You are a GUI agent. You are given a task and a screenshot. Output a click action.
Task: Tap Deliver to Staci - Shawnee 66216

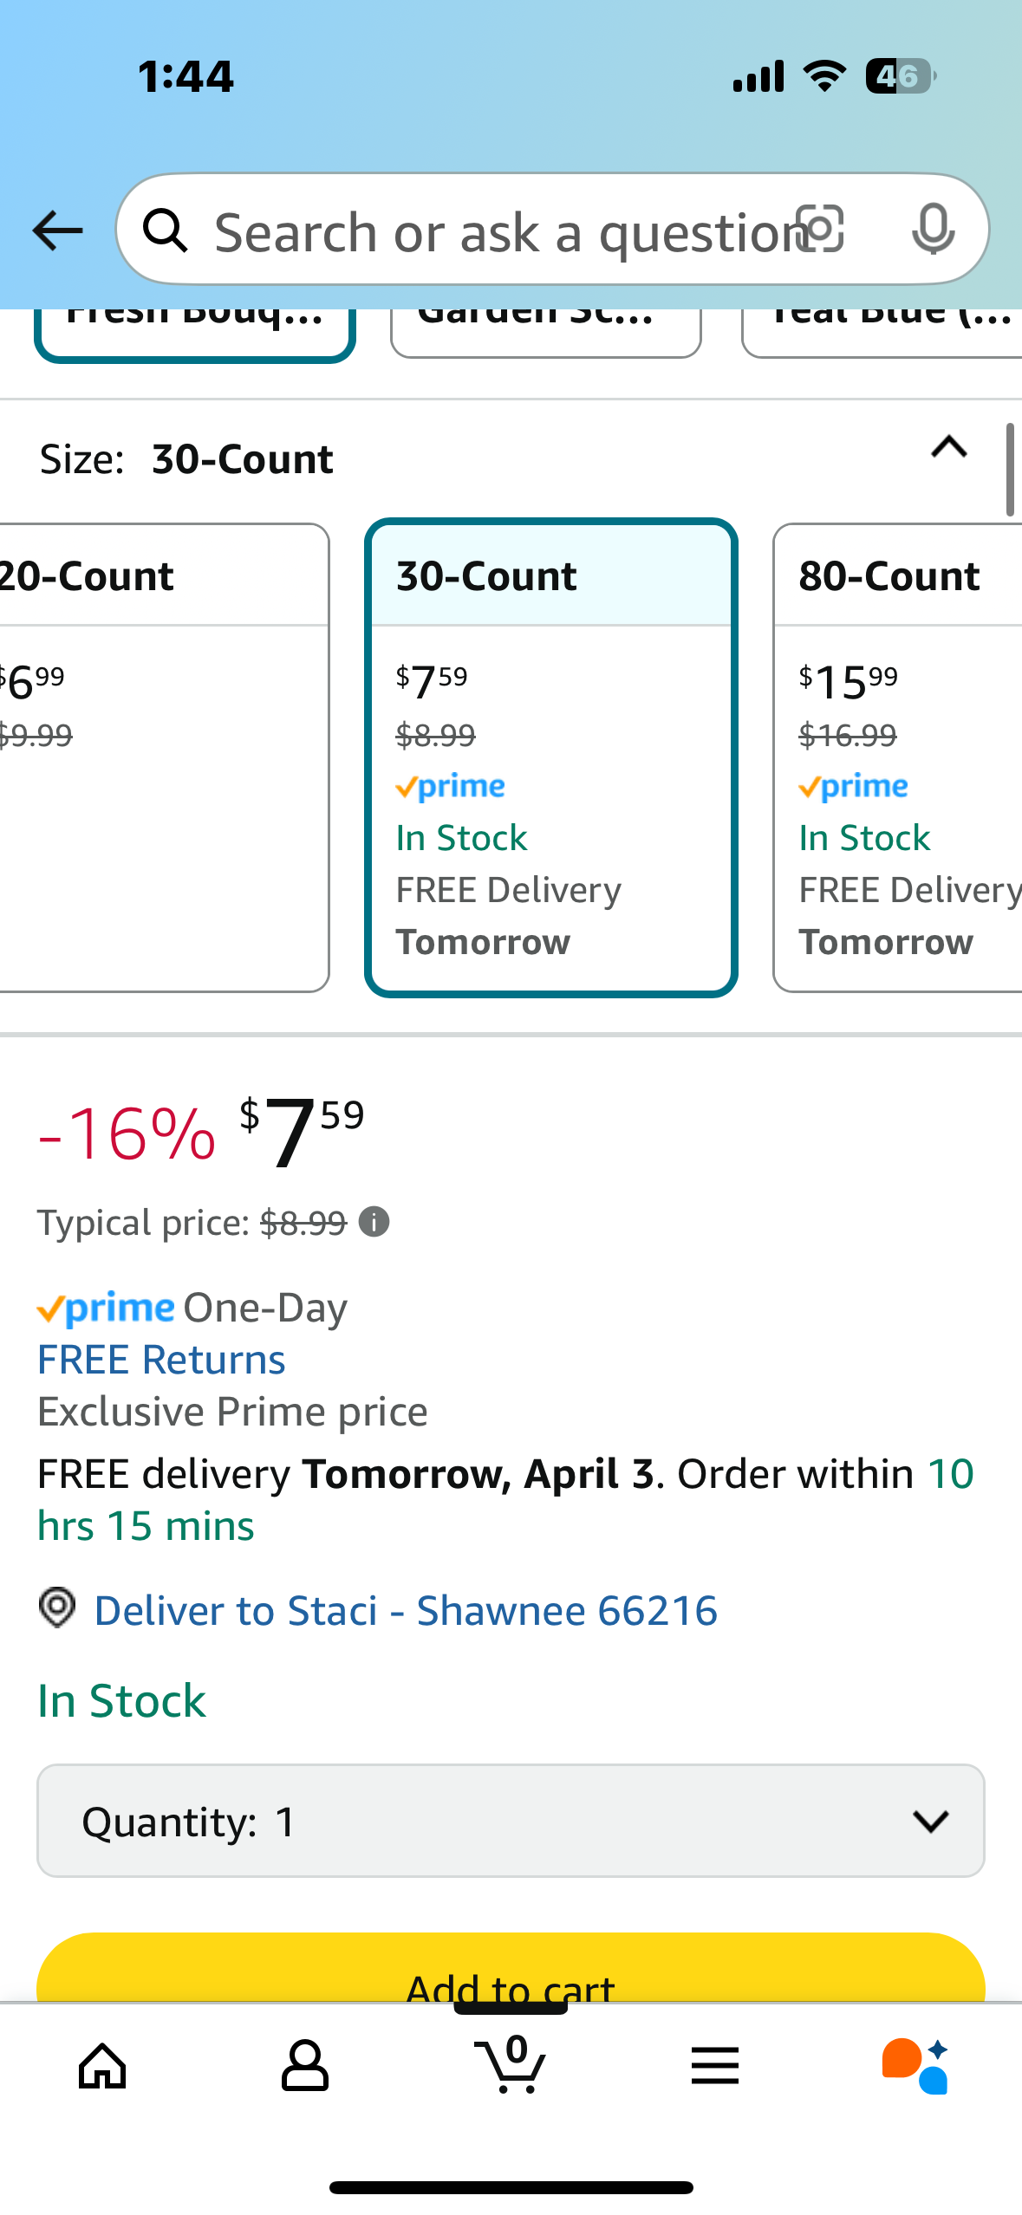(406, 1611)
